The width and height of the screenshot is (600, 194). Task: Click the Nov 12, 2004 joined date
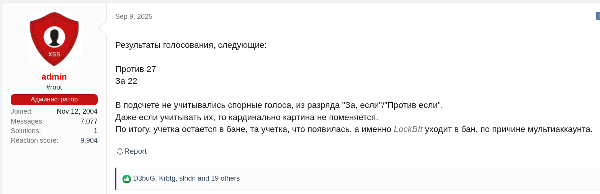pos(77,111)
